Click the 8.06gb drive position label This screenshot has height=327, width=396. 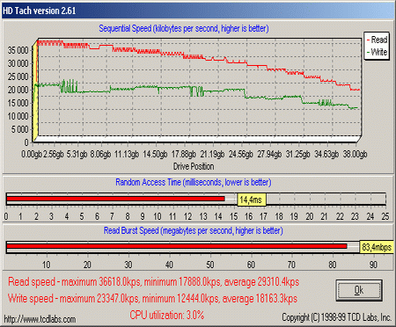click(100, 154)
